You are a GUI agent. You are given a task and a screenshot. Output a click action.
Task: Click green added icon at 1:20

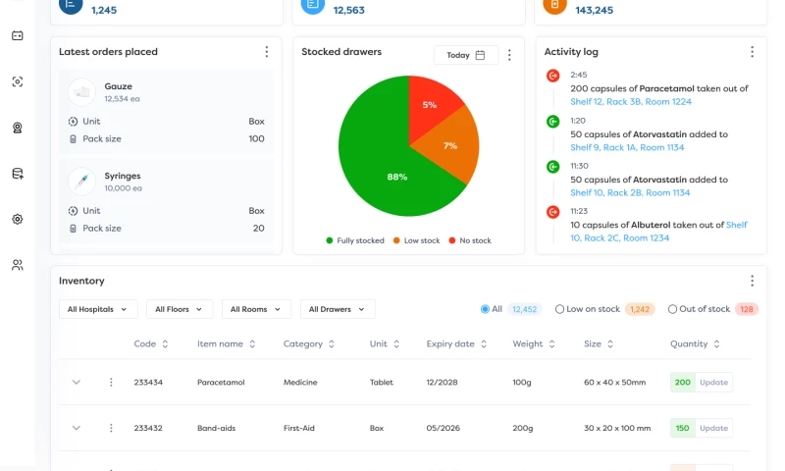(552, 121)
